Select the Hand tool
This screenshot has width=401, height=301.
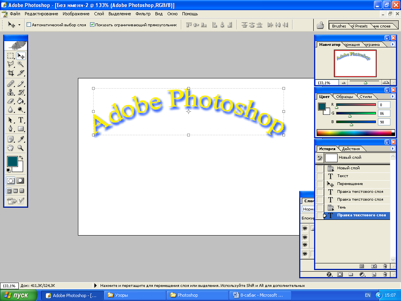tap(11, 148)
